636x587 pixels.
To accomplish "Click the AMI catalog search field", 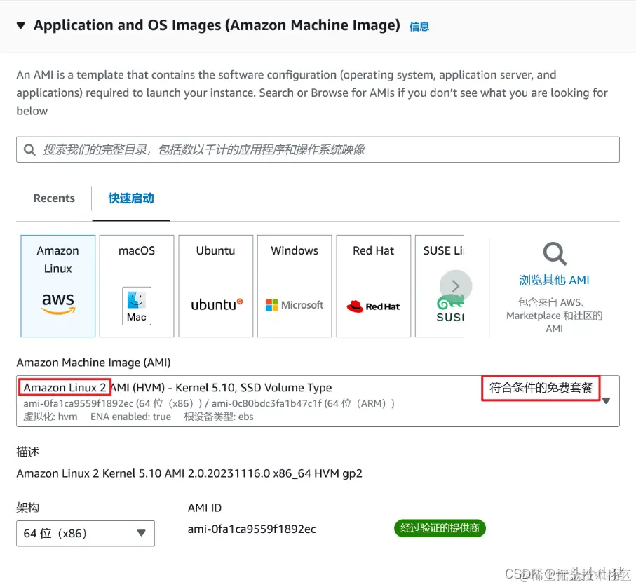I will pyautogui.click(x=318, y=149).
